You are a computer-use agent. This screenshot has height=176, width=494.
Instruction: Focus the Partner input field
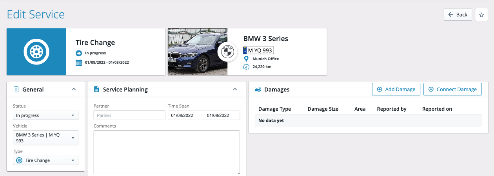[129, 115]
